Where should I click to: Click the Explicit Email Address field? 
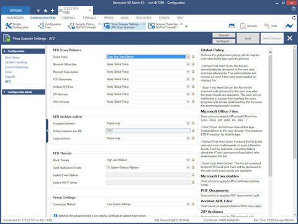[x=148, y=175]
